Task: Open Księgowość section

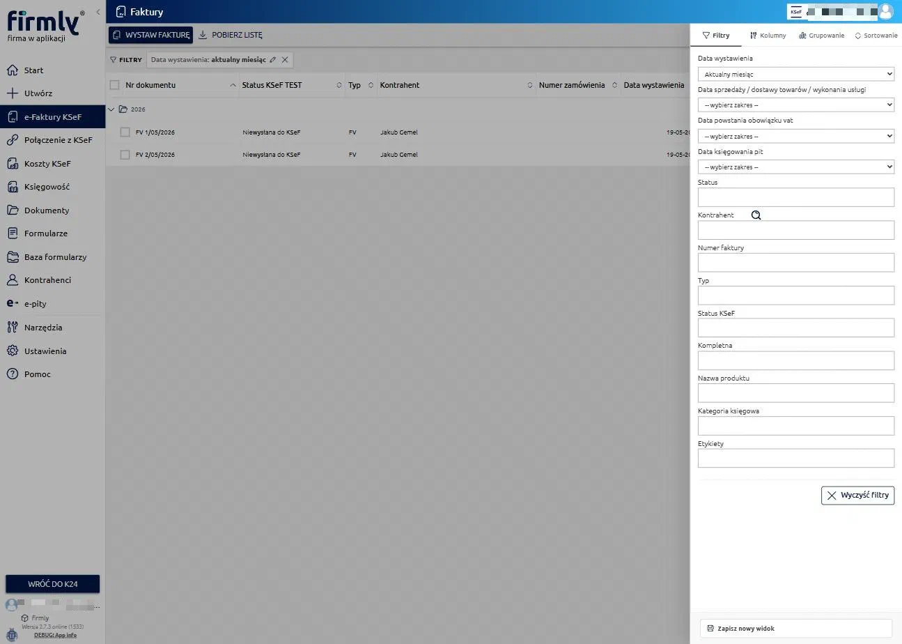Action: pos(38,187)
